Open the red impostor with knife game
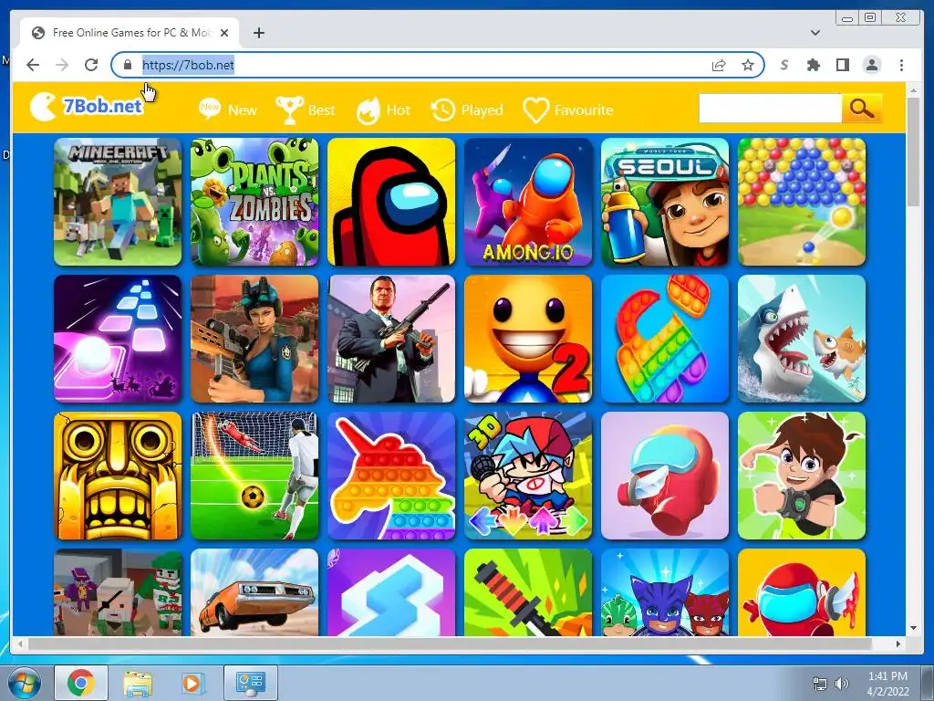 (665, 476)
